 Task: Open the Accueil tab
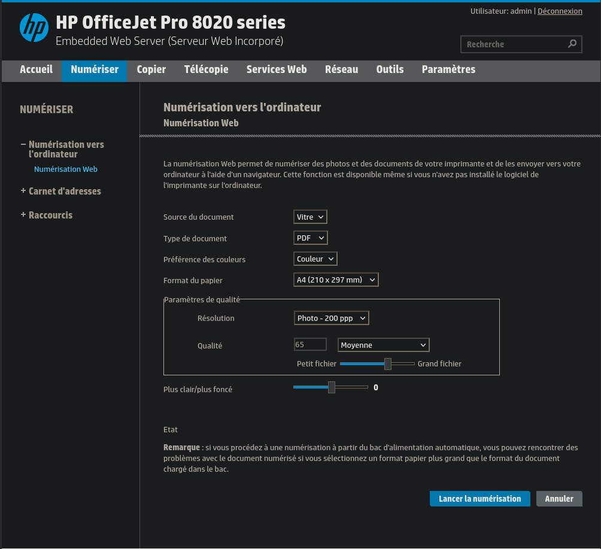pos(36,69)
